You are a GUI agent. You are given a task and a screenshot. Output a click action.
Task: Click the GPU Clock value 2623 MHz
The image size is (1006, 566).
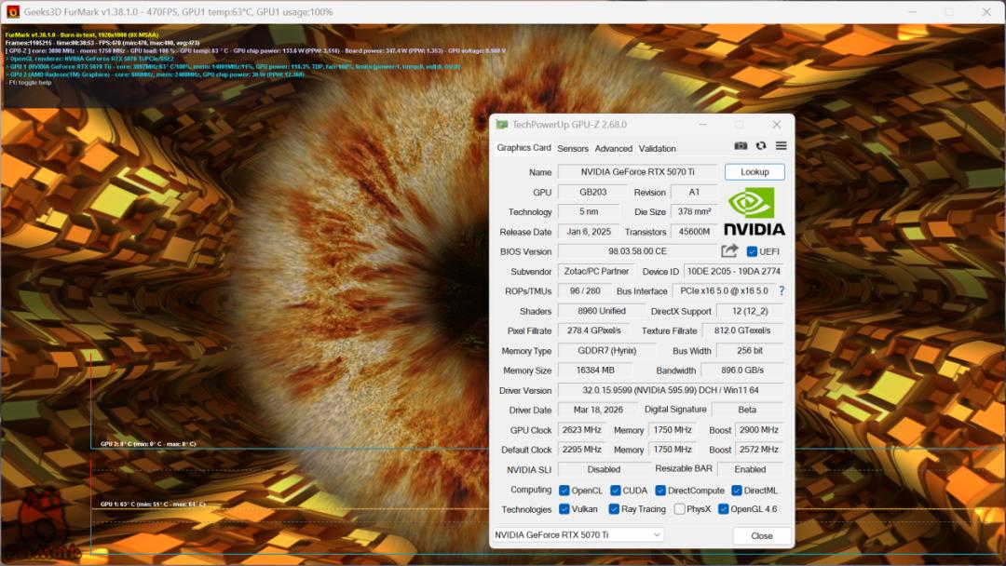[582, 429]
